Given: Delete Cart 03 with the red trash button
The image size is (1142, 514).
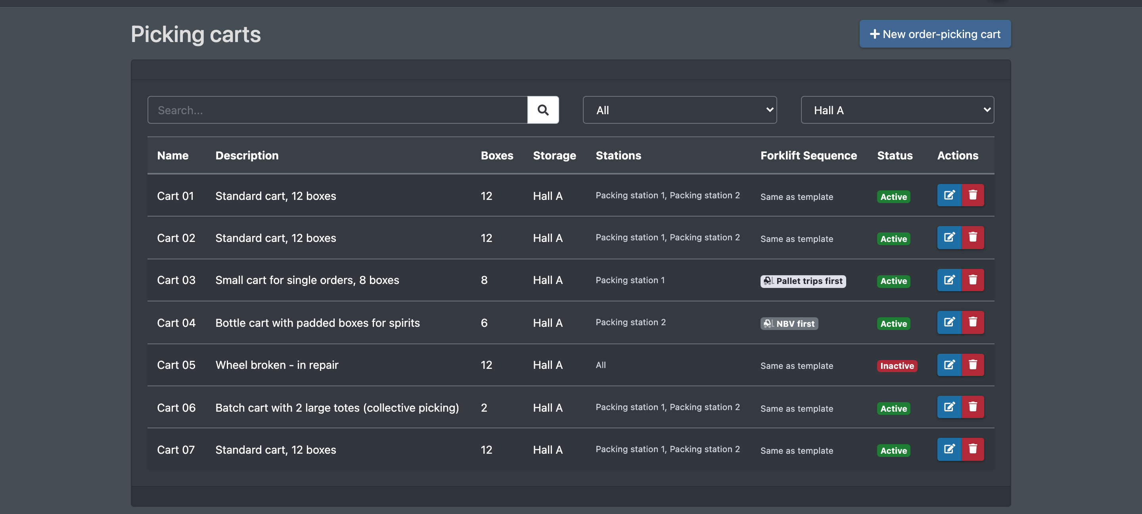Looking at the screenshot, I should click(x=973, y=280).
